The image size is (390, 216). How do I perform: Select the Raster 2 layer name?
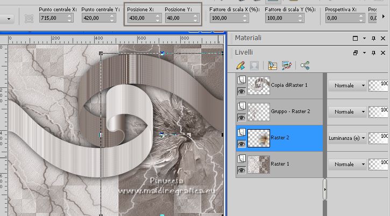[x=280, y=137]
